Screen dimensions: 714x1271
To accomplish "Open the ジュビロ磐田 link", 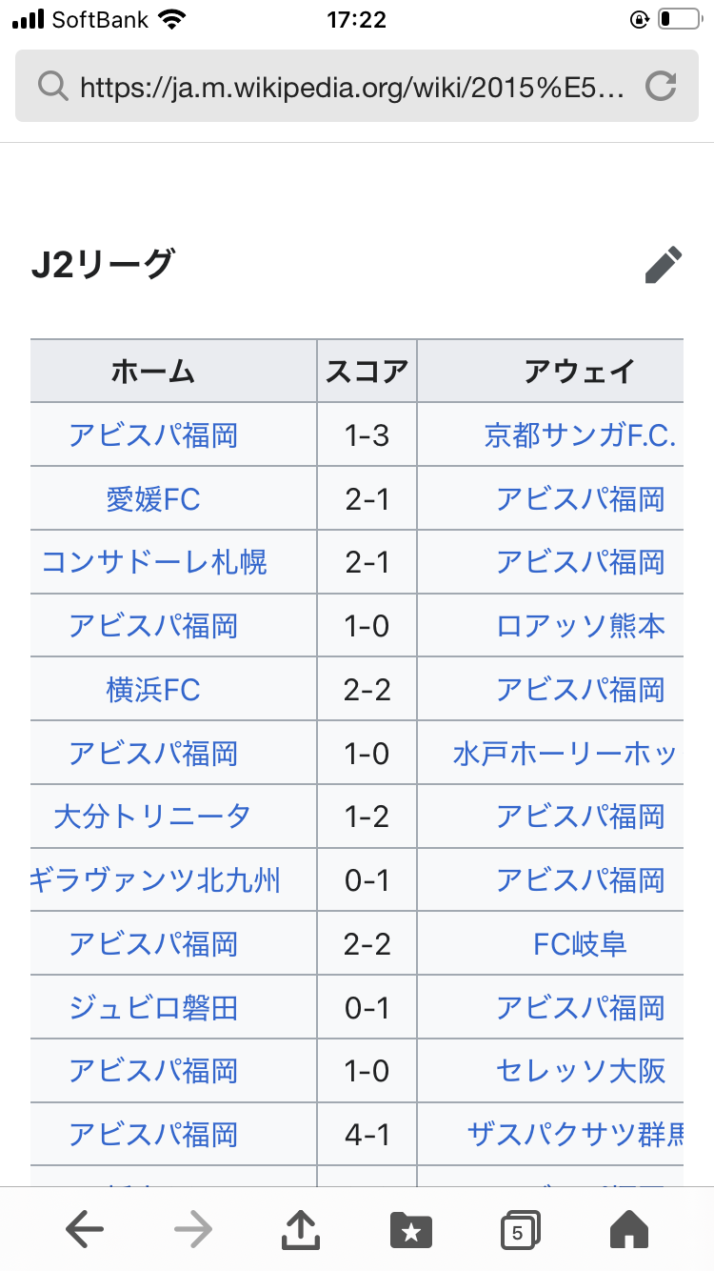I will click(153, 1008).
